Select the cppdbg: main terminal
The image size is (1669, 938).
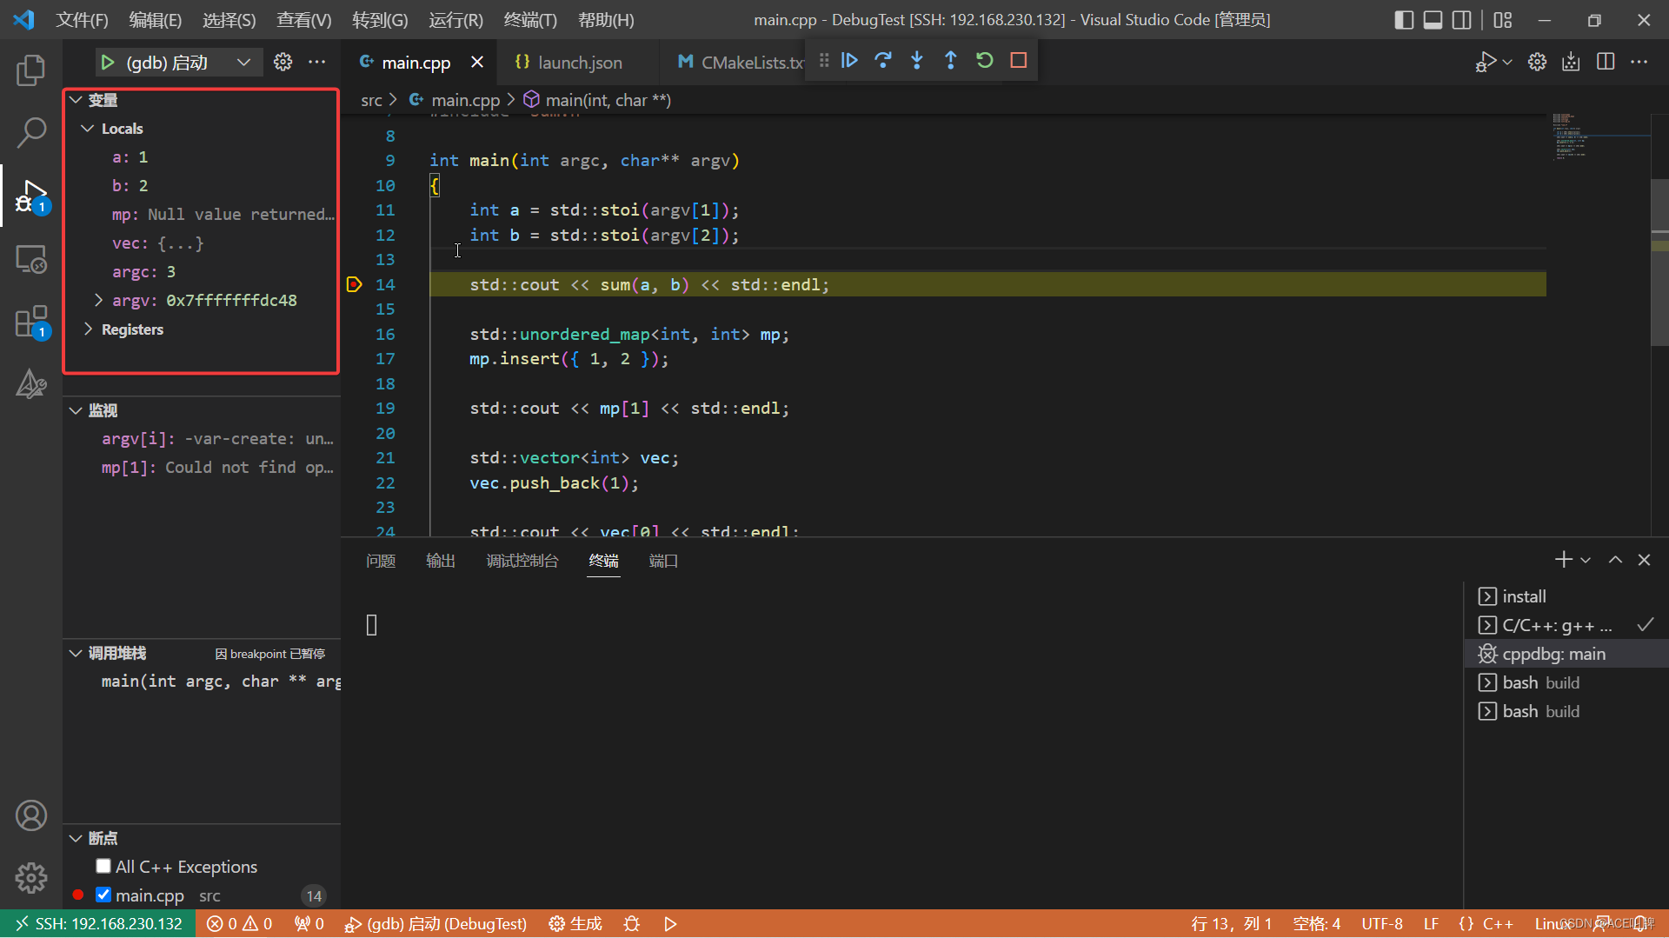coord(1566,654)
